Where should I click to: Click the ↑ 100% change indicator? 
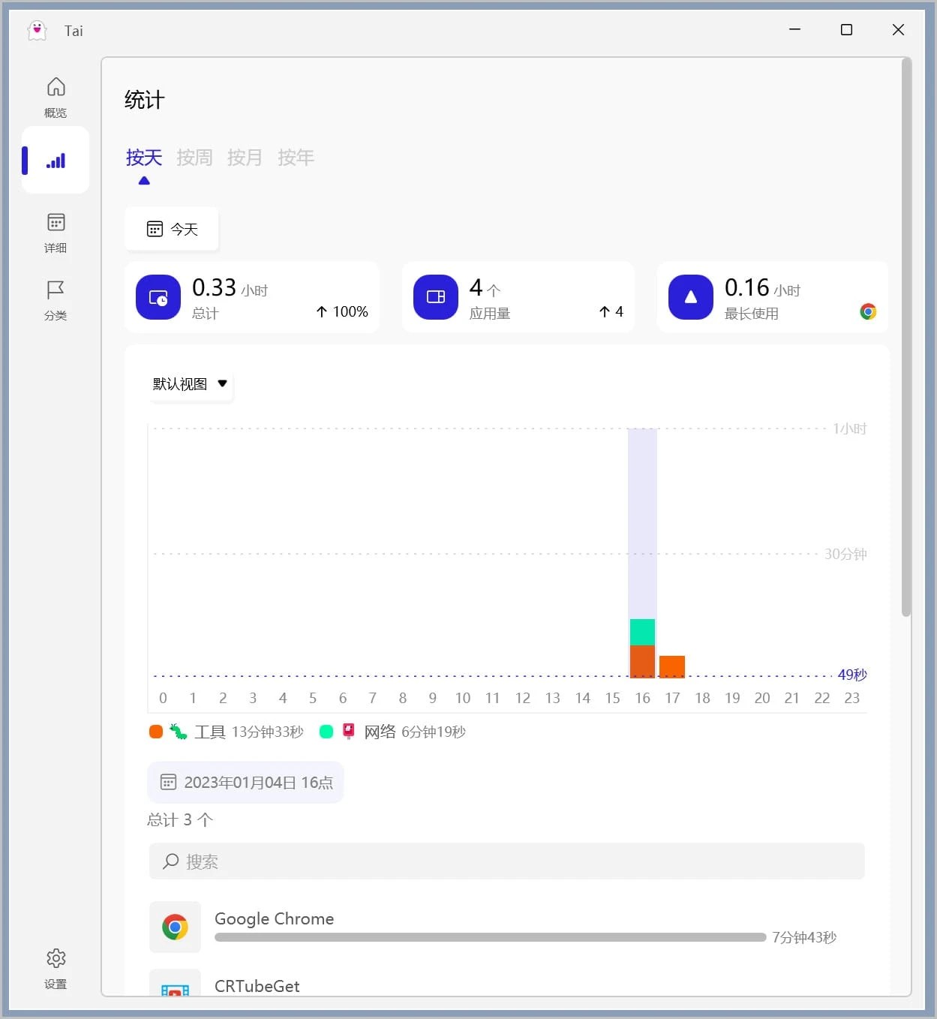click(x=342, y=311)
